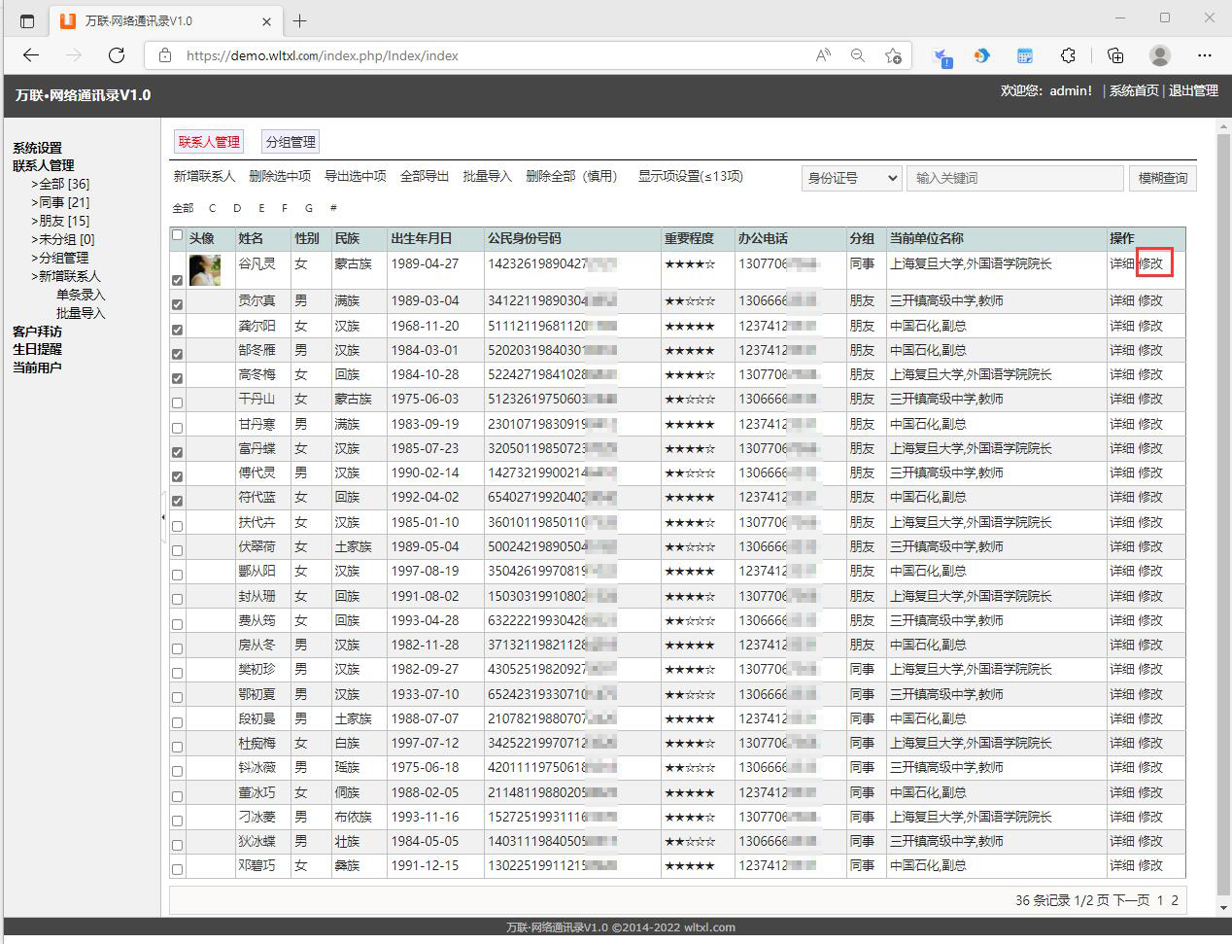1232x944 pixels.
Task: Check the checkbox for 邓碧巧 row
Action: click(x=177, y=869)
